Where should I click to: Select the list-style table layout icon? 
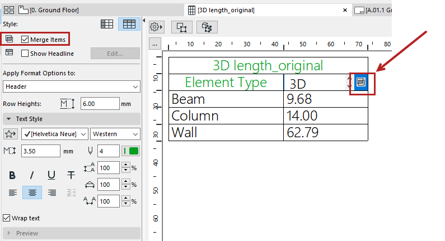(x=107, y=24)
